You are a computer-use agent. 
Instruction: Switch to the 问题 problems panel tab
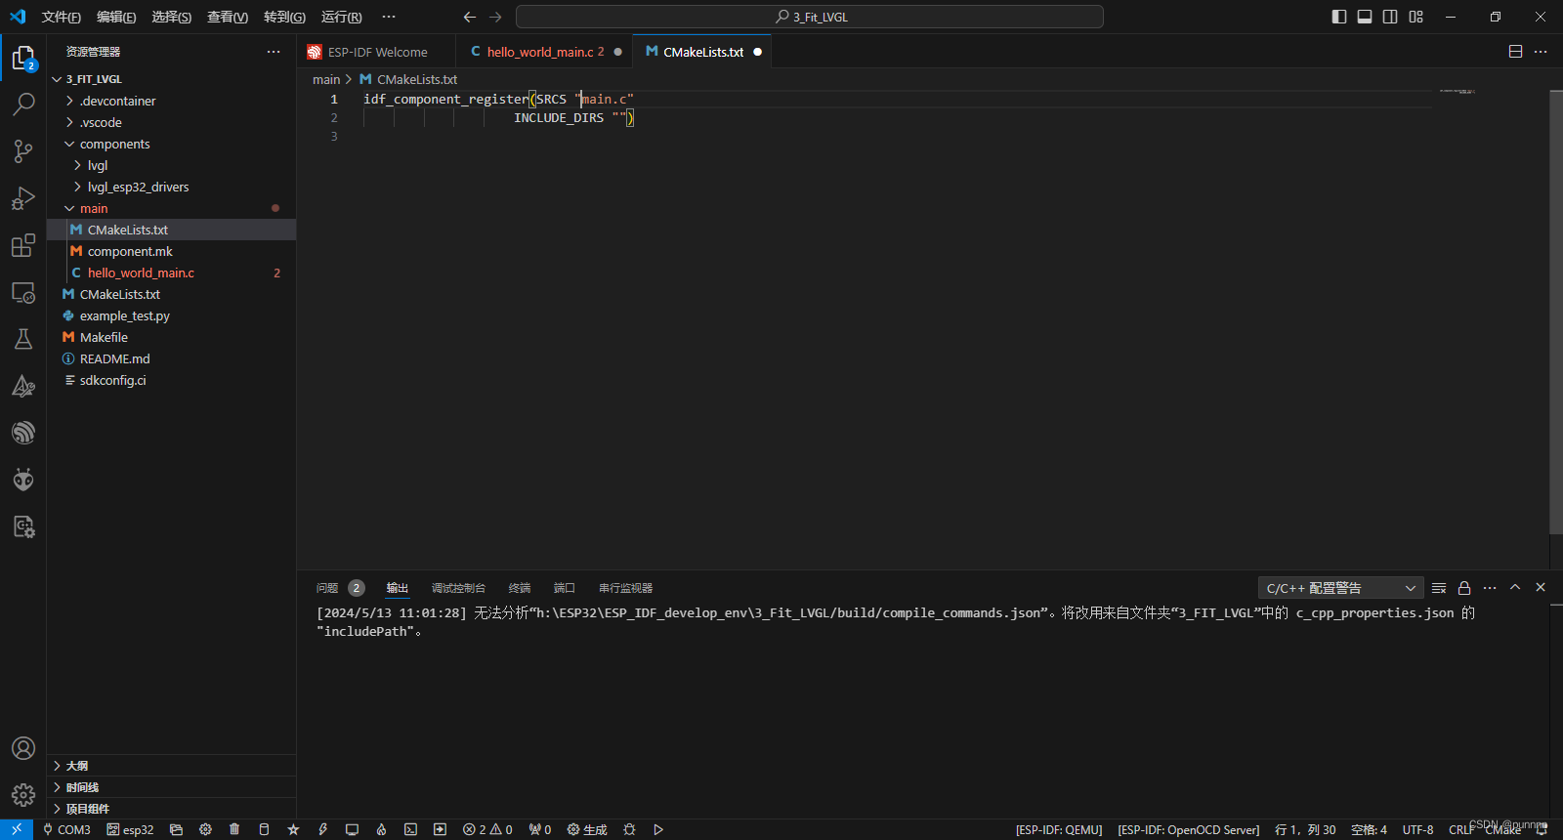[x=339, y=588]
